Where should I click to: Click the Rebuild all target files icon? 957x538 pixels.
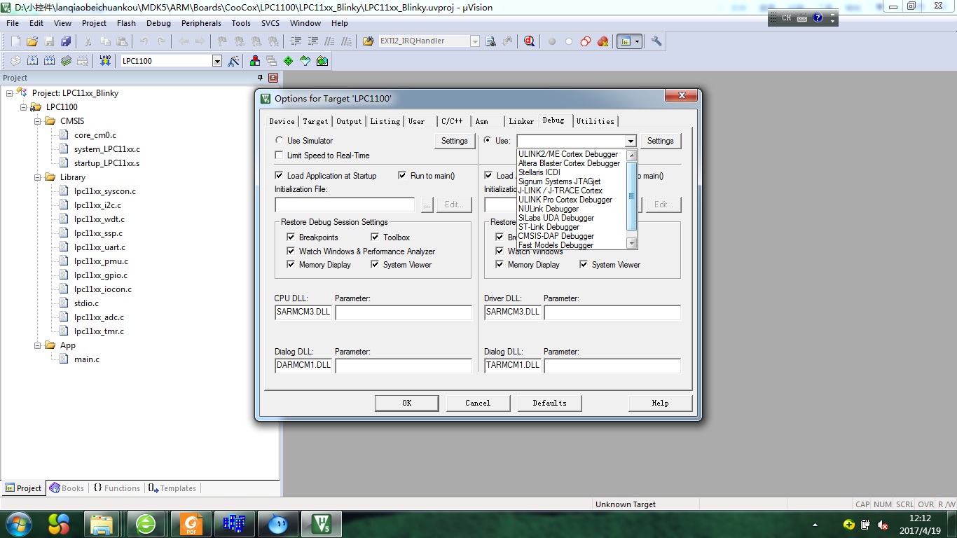49,61
